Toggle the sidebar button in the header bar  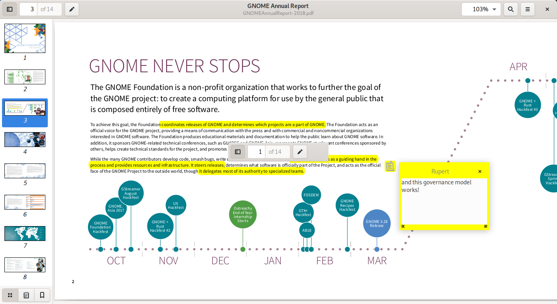(x=10, y=9)
